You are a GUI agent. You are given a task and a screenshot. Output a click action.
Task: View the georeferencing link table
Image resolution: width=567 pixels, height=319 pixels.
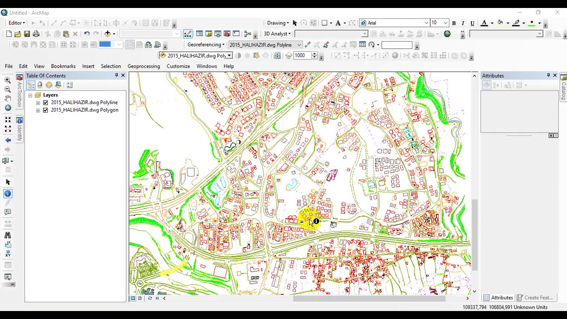[362, 45]
